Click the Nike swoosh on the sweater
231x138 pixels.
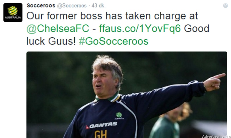[95, 103]
